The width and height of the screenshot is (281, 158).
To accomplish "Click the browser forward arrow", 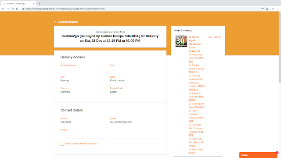I will tap(8, 9).
